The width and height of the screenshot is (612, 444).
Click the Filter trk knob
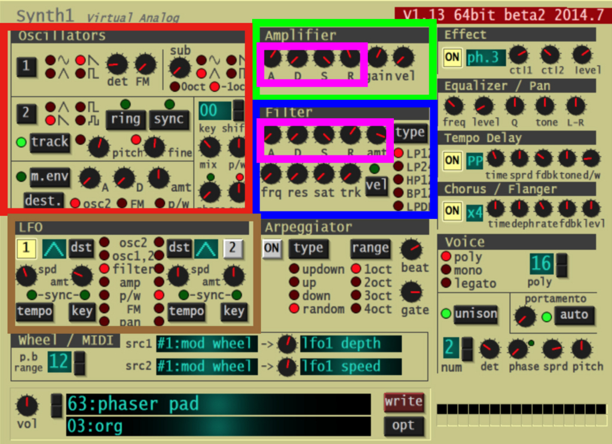350,174
